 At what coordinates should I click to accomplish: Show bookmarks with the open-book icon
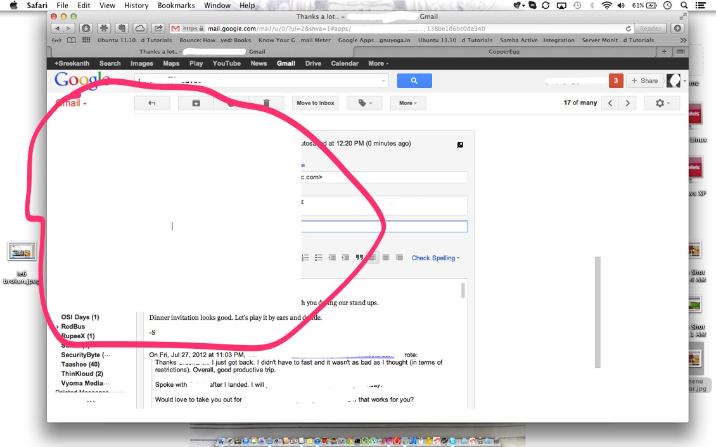71,40
